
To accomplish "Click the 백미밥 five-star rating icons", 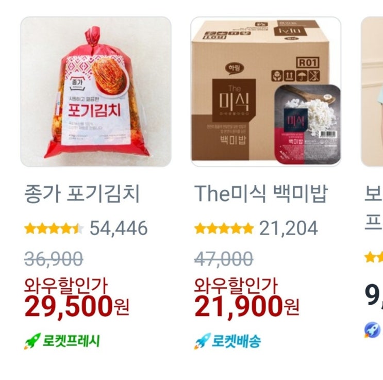I will tap(224, 228).
